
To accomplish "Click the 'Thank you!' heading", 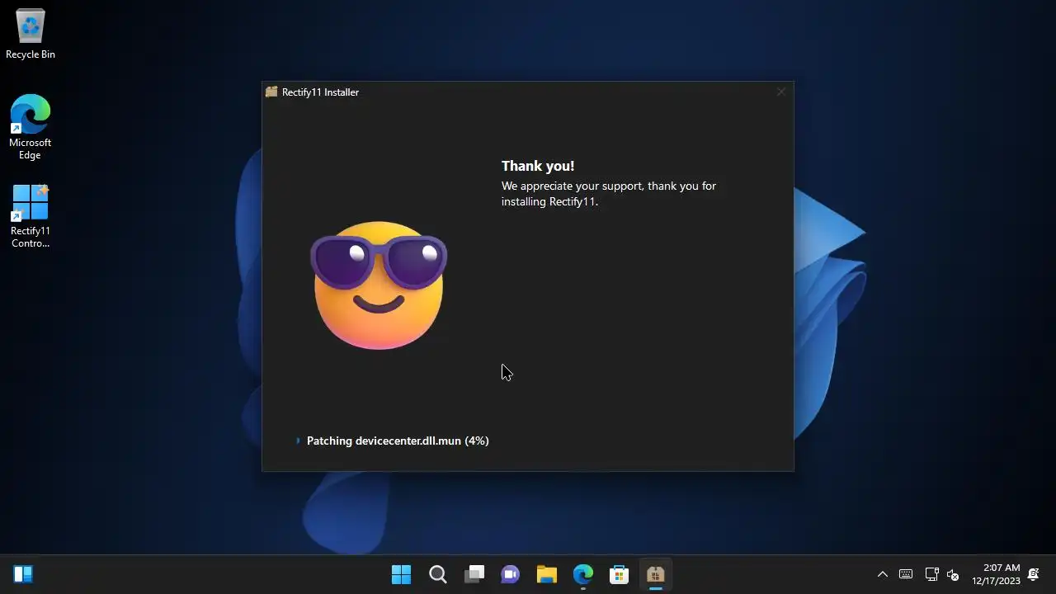I will pyautogui.click(x=538, y=166).
